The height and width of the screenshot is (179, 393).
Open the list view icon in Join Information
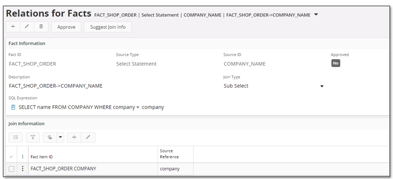16,137
